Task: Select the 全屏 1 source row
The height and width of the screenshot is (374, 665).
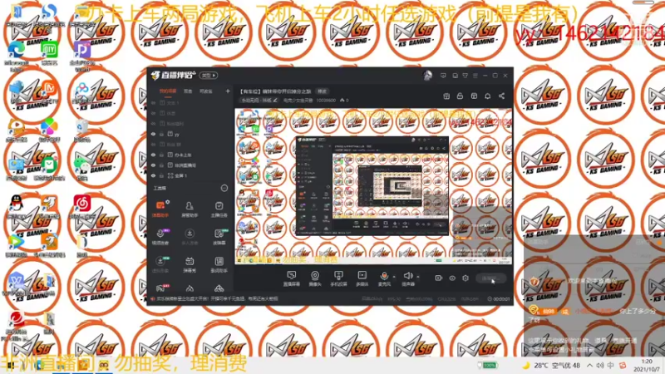Action: [190, 175]
